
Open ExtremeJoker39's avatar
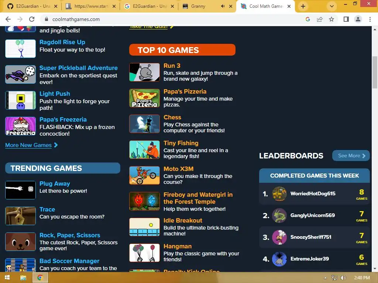[x=279, y=259]
